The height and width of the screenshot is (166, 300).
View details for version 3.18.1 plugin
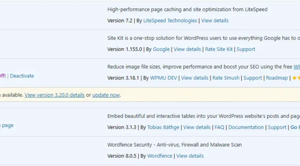pyautogui.click(x=195, y=78)
